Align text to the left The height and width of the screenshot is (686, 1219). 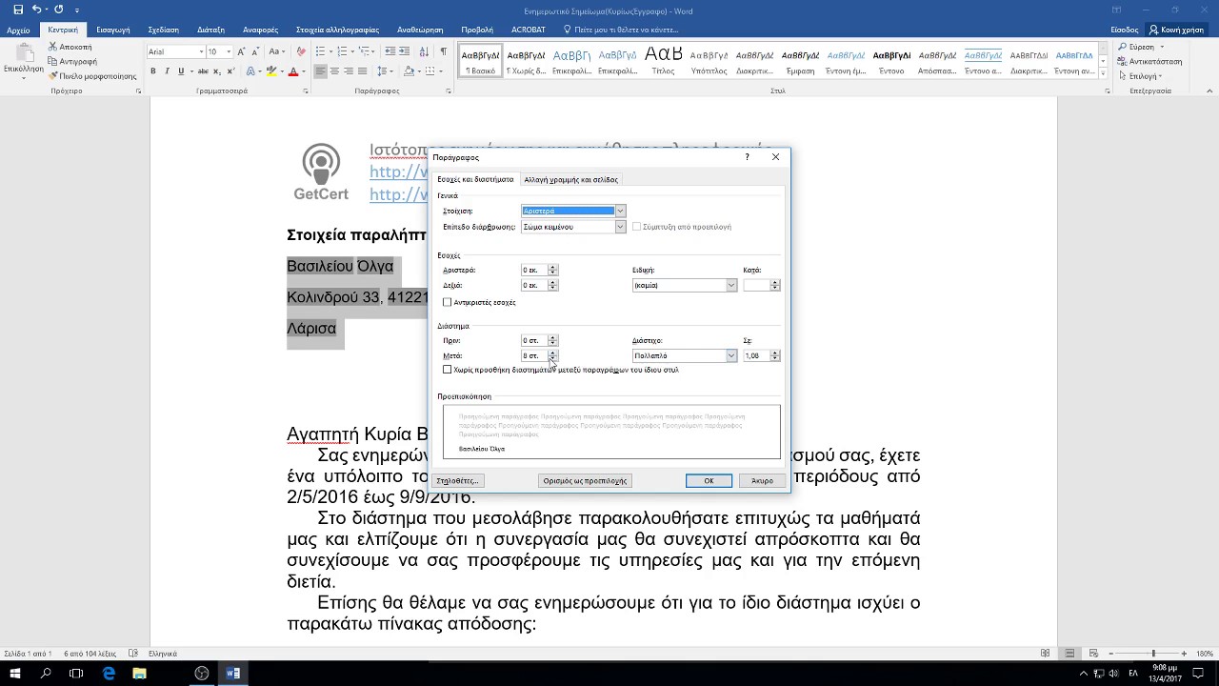[x=320, y=71]
